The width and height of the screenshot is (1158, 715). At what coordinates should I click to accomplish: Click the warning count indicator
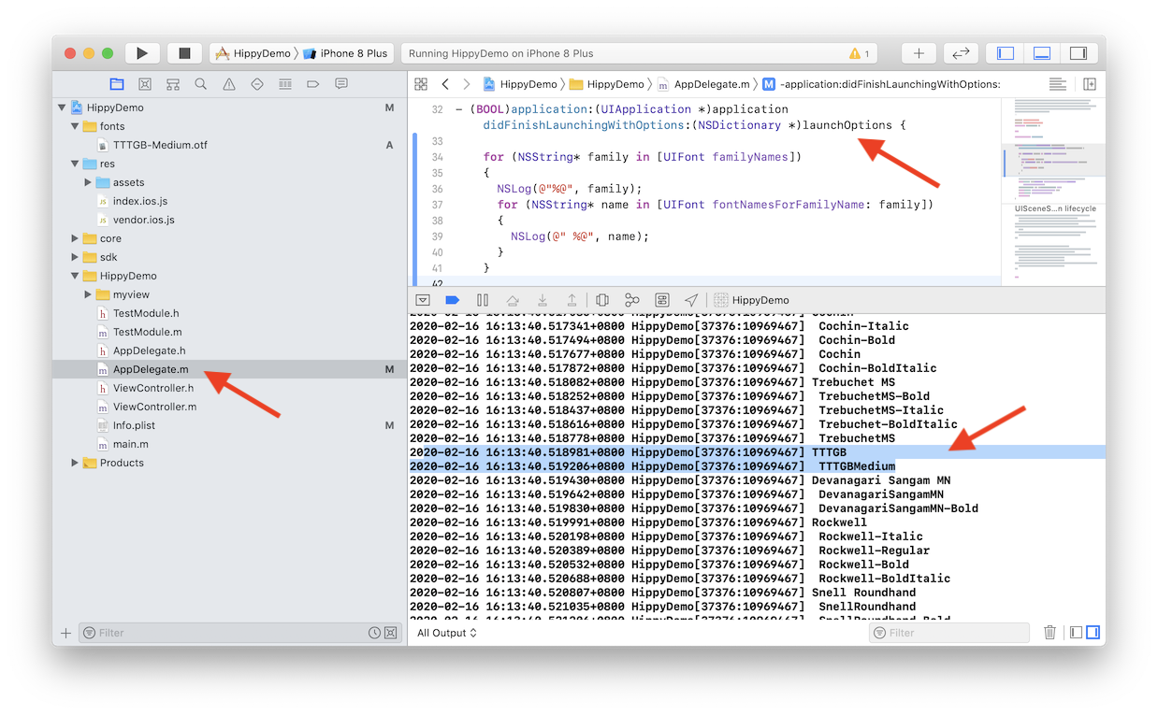click(859, 53)
